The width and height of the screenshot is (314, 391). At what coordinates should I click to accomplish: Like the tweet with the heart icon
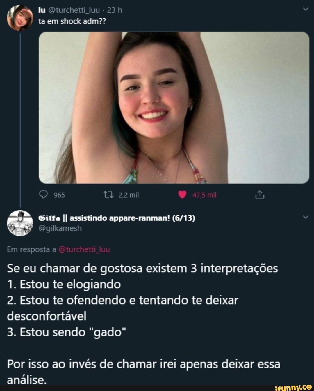click(x=182, y=195)
